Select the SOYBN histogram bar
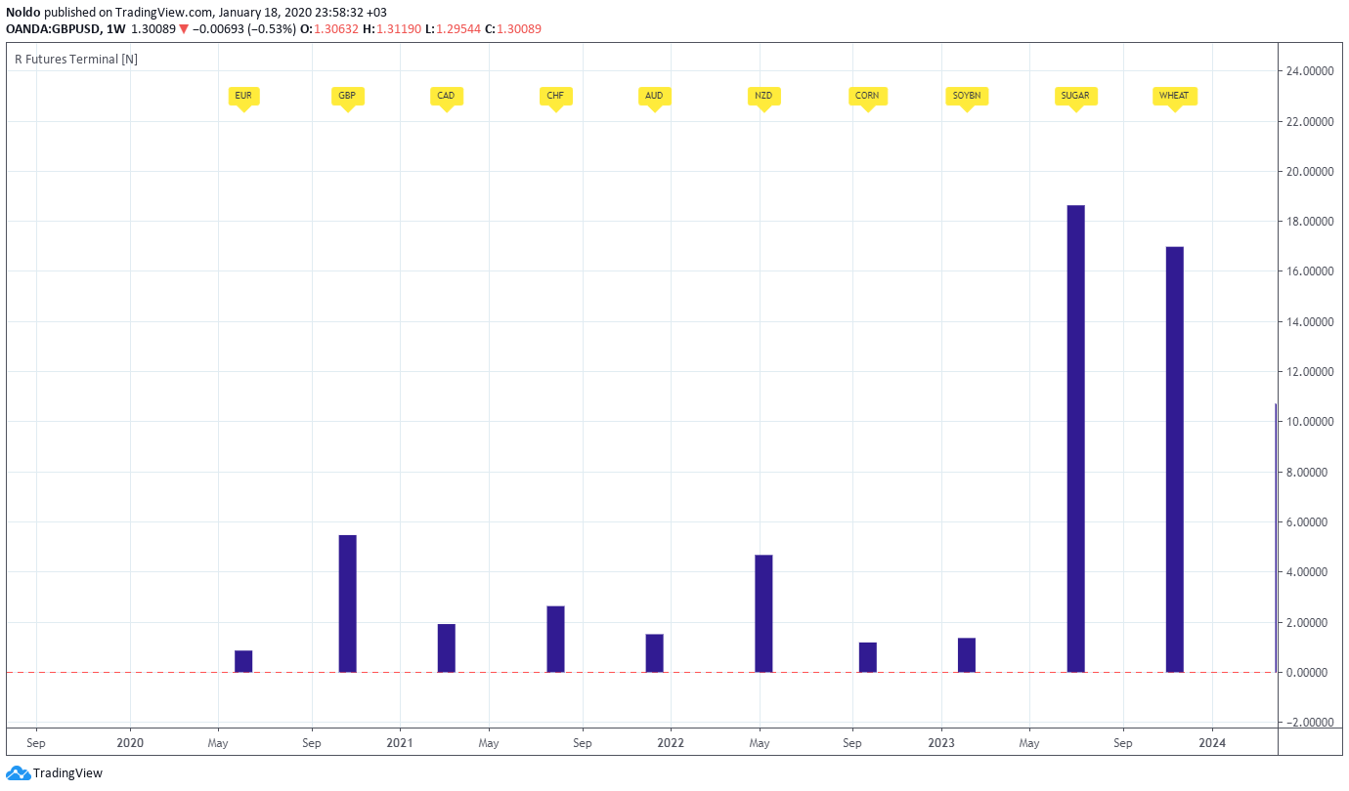 pyautogui.click(x=967, y=655)
